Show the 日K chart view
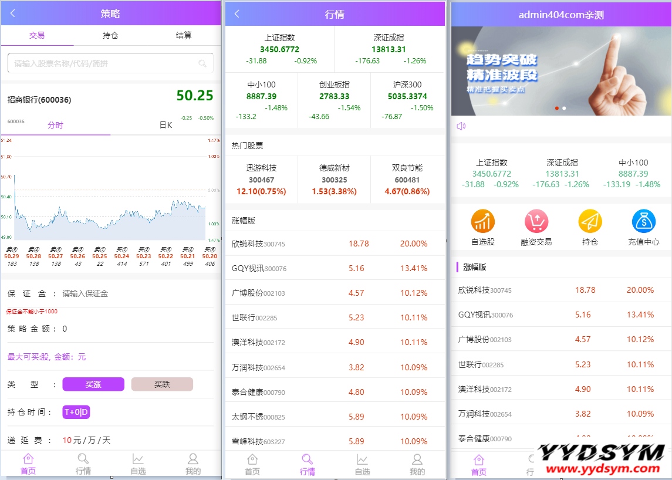Image resolution: width=672 pixels, height=480 pixels. point(166,125)
